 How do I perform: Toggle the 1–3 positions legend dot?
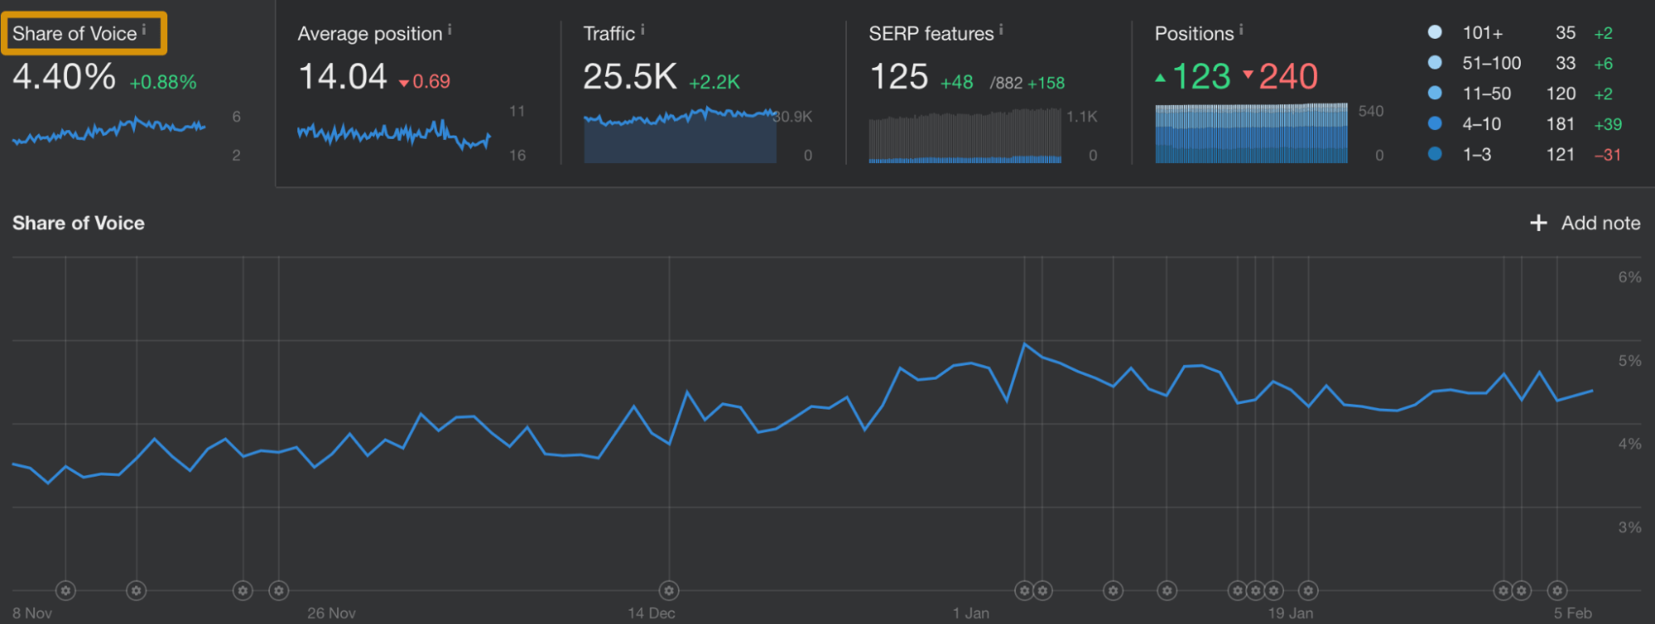tap(1435, 154)
